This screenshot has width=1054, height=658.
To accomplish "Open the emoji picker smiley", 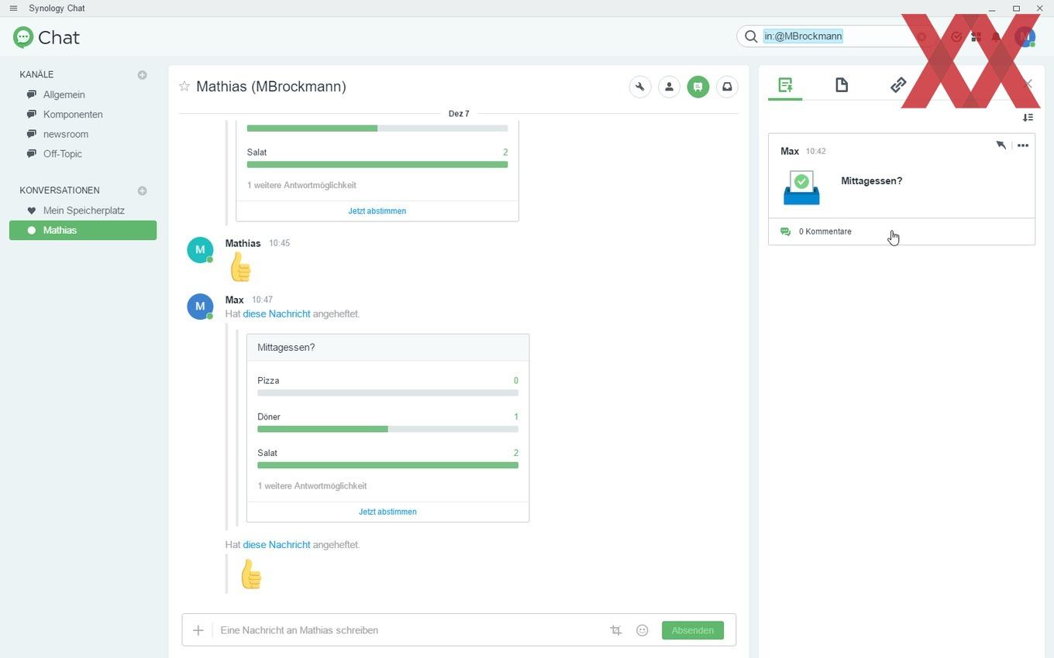I will click(x=642, y=630).
